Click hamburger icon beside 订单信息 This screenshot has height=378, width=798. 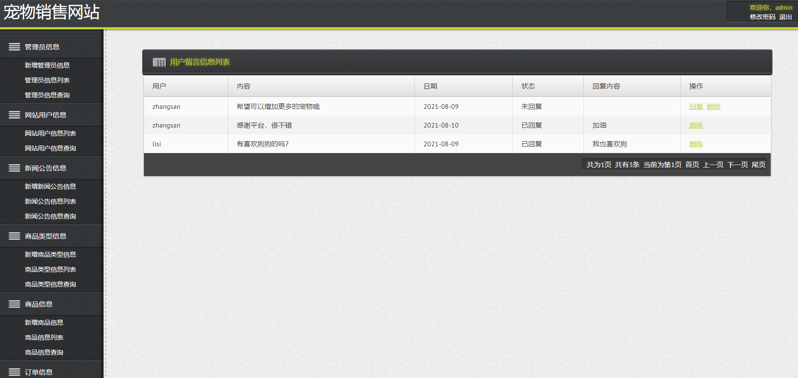tap(14, 372)
